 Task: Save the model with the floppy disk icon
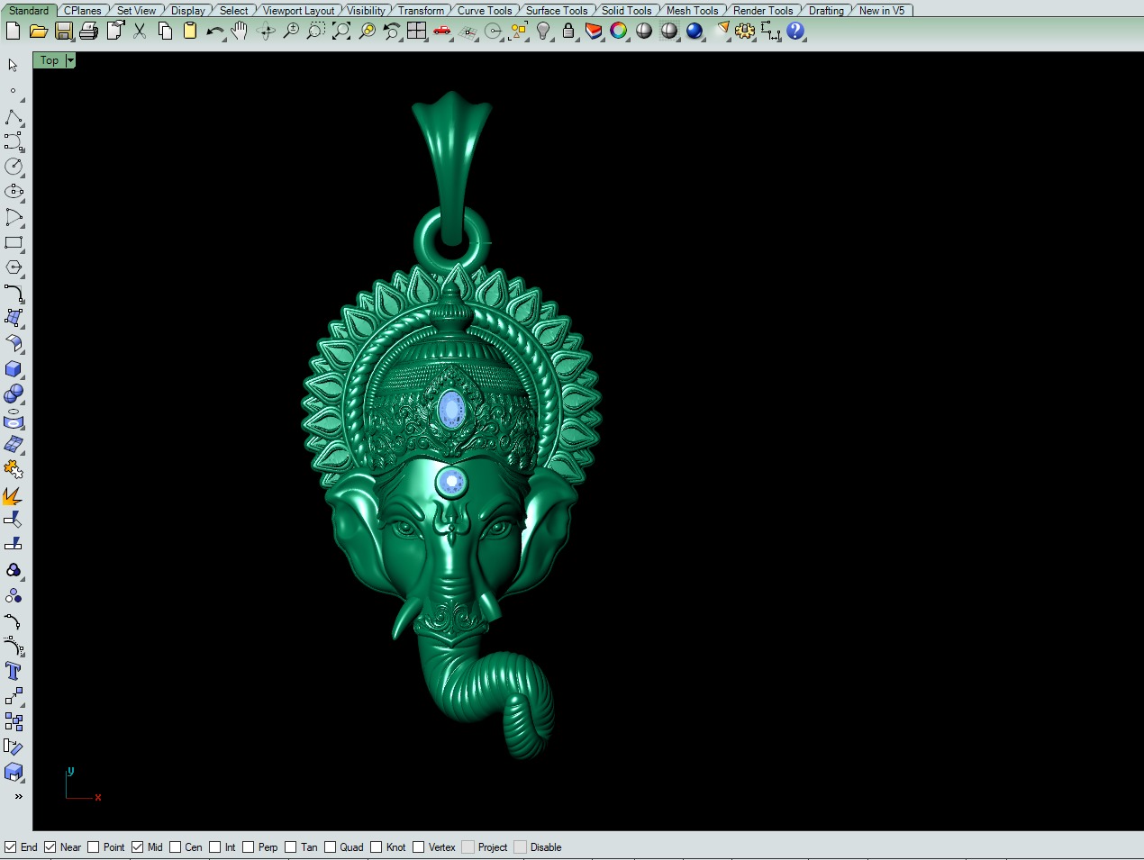pyautogui.click(x=63, y=31)
